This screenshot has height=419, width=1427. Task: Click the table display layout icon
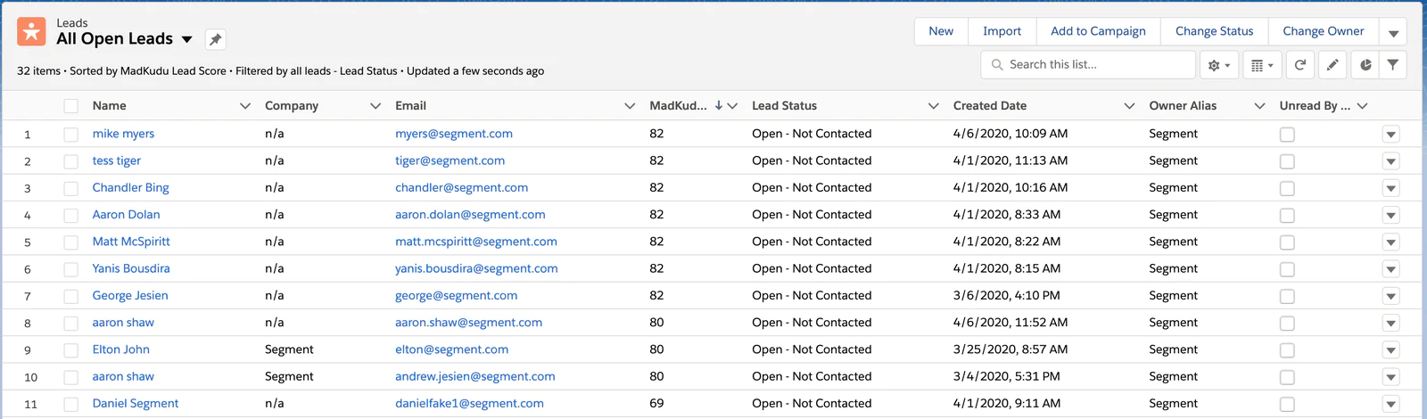1261,65
